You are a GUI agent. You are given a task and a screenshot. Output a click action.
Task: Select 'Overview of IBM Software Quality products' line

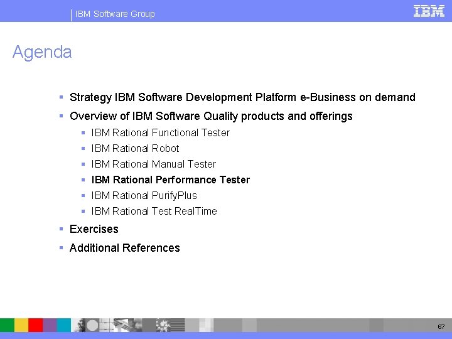(x=211, y=116)
